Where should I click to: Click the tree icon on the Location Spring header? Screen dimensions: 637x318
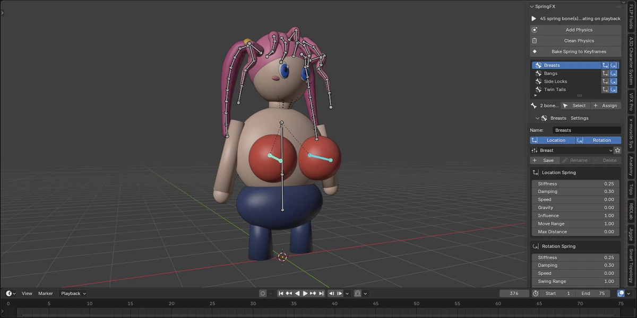click(536, 173)
